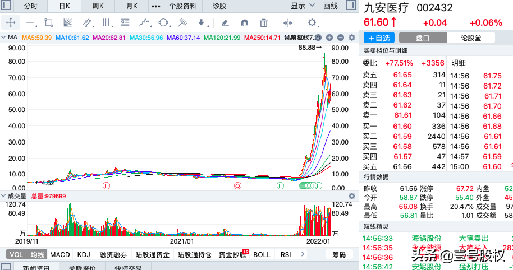Click the 海锅股份 stock link
513x270 pixels.
(x=427, y=238)
